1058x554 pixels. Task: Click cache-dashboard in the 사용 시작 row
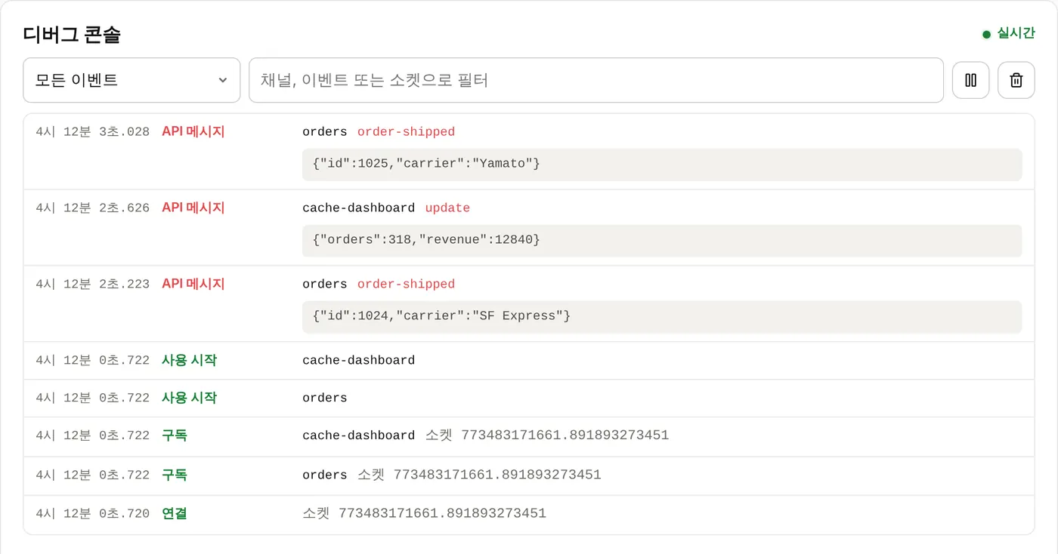358,361
